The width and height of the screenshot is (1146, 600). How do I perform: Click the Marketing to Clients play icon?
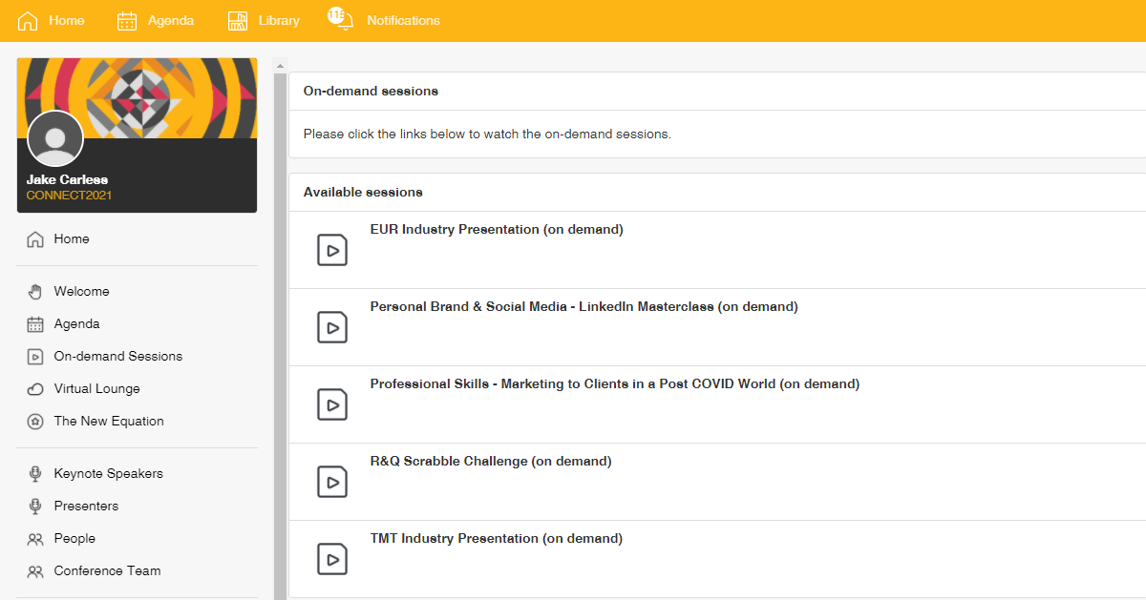click(331, 404)
